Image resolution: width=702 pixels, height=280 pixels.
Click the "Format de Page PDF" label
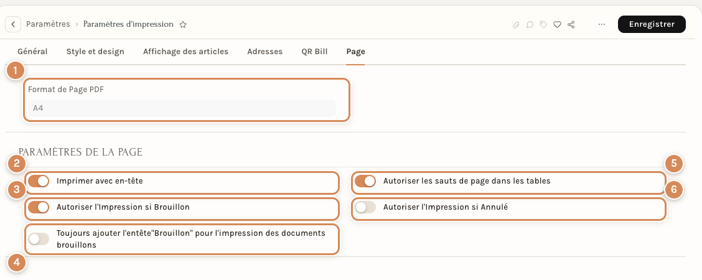click(66, 89)
